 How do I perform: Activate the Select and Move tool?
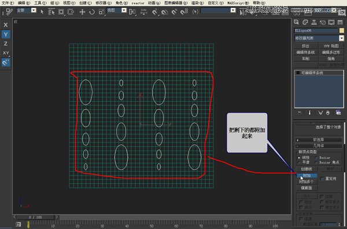pos(82,12)
